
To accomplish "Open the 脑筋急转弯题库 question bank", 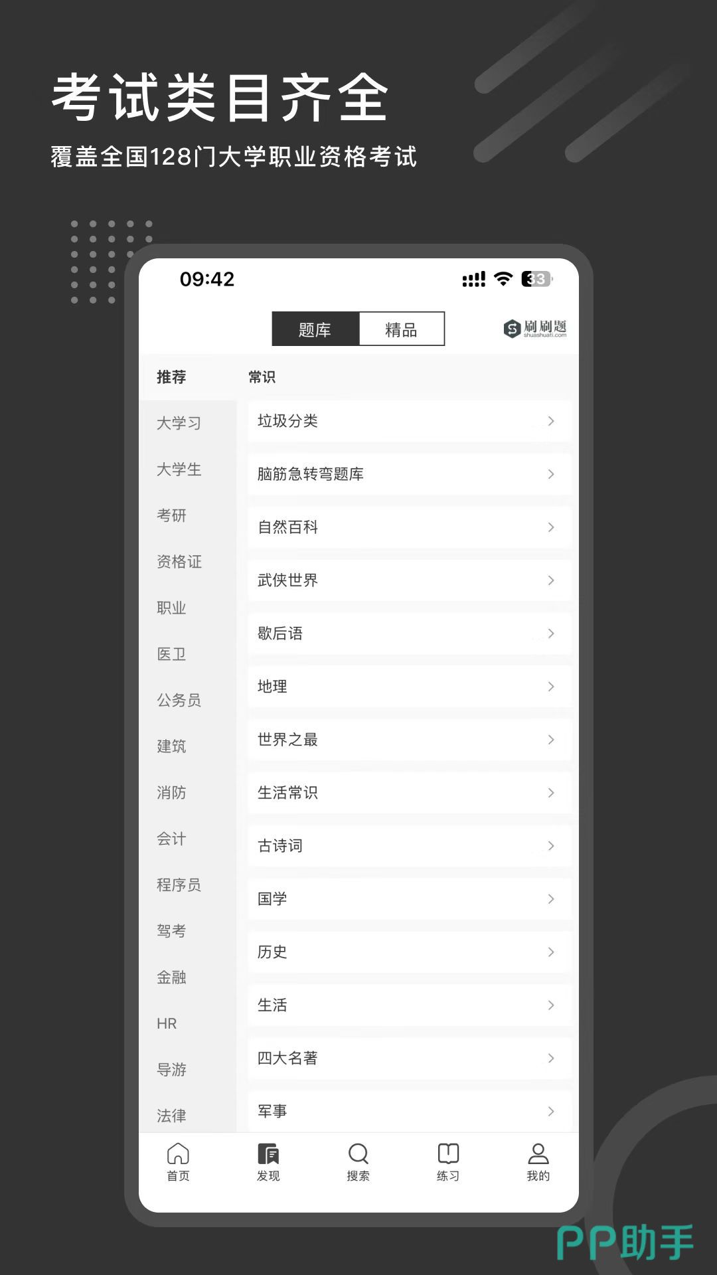I will pos(311,474).
